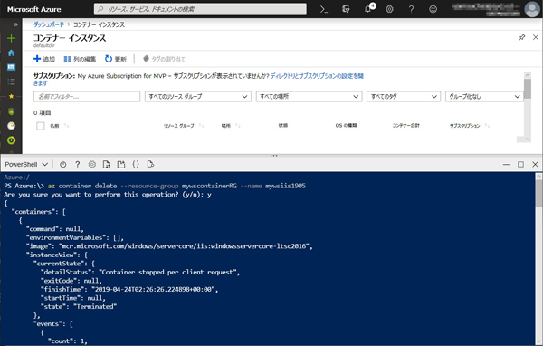Open the グループ化なし grouping dropdown
This screenshot has height=346, width=543.
click(x=484, y=96)
